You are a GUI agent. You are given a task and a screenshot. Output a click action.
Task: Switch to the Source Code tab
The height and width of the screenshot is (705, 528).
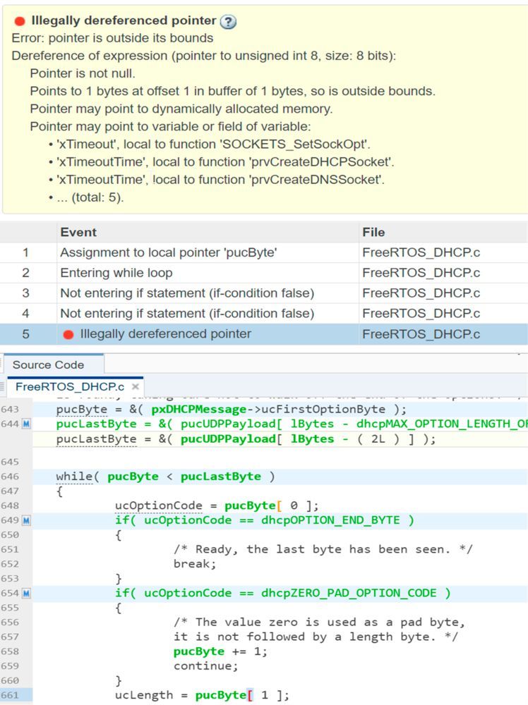click(x=48, y=364)
